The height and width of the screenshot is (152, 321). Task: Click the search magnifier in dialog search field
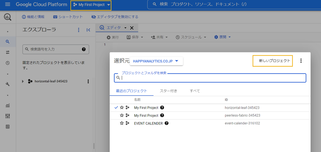(x=118, y=78)
